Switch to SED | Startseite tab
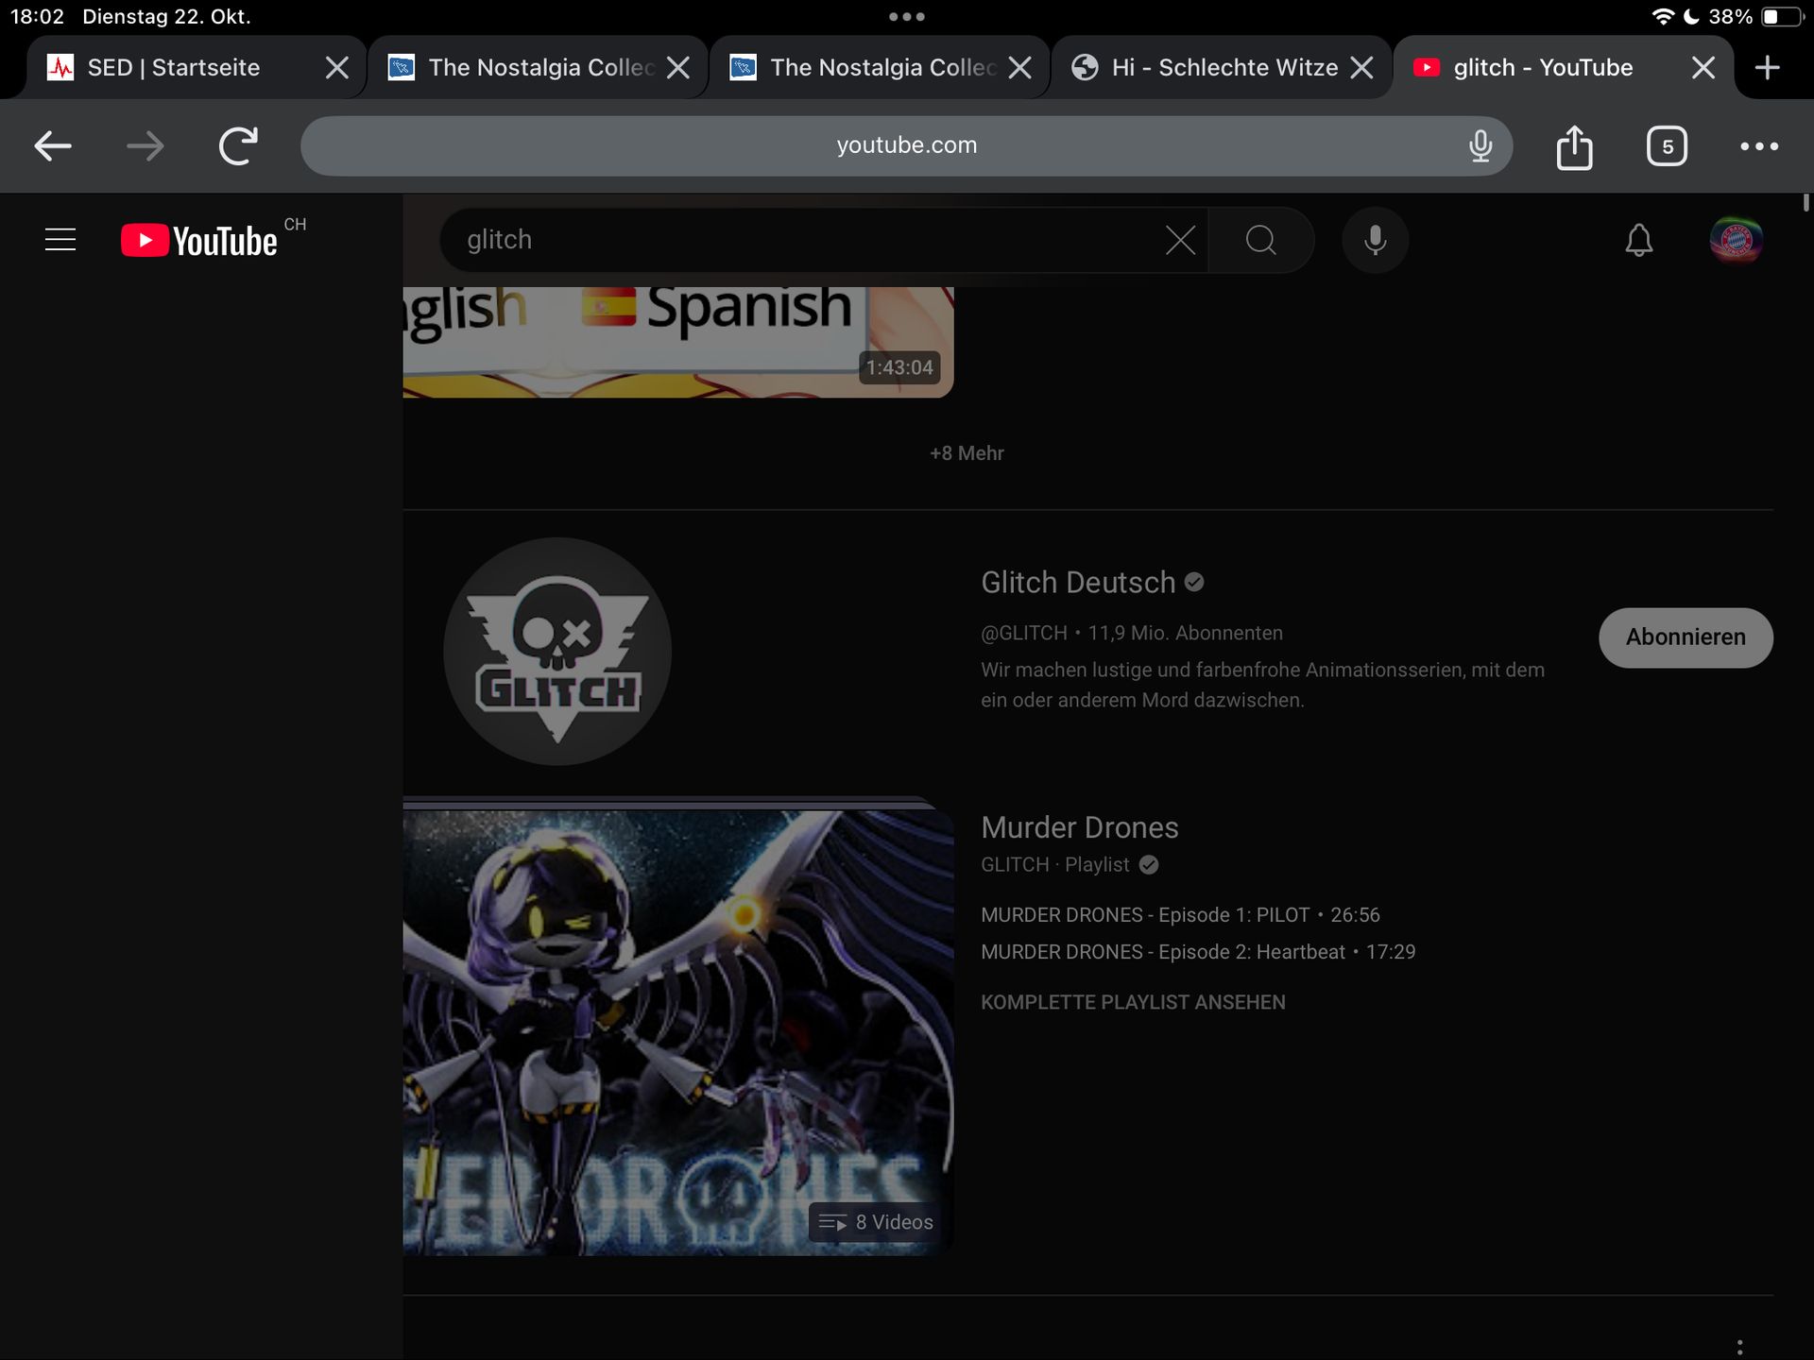 [x=174, y=68]
